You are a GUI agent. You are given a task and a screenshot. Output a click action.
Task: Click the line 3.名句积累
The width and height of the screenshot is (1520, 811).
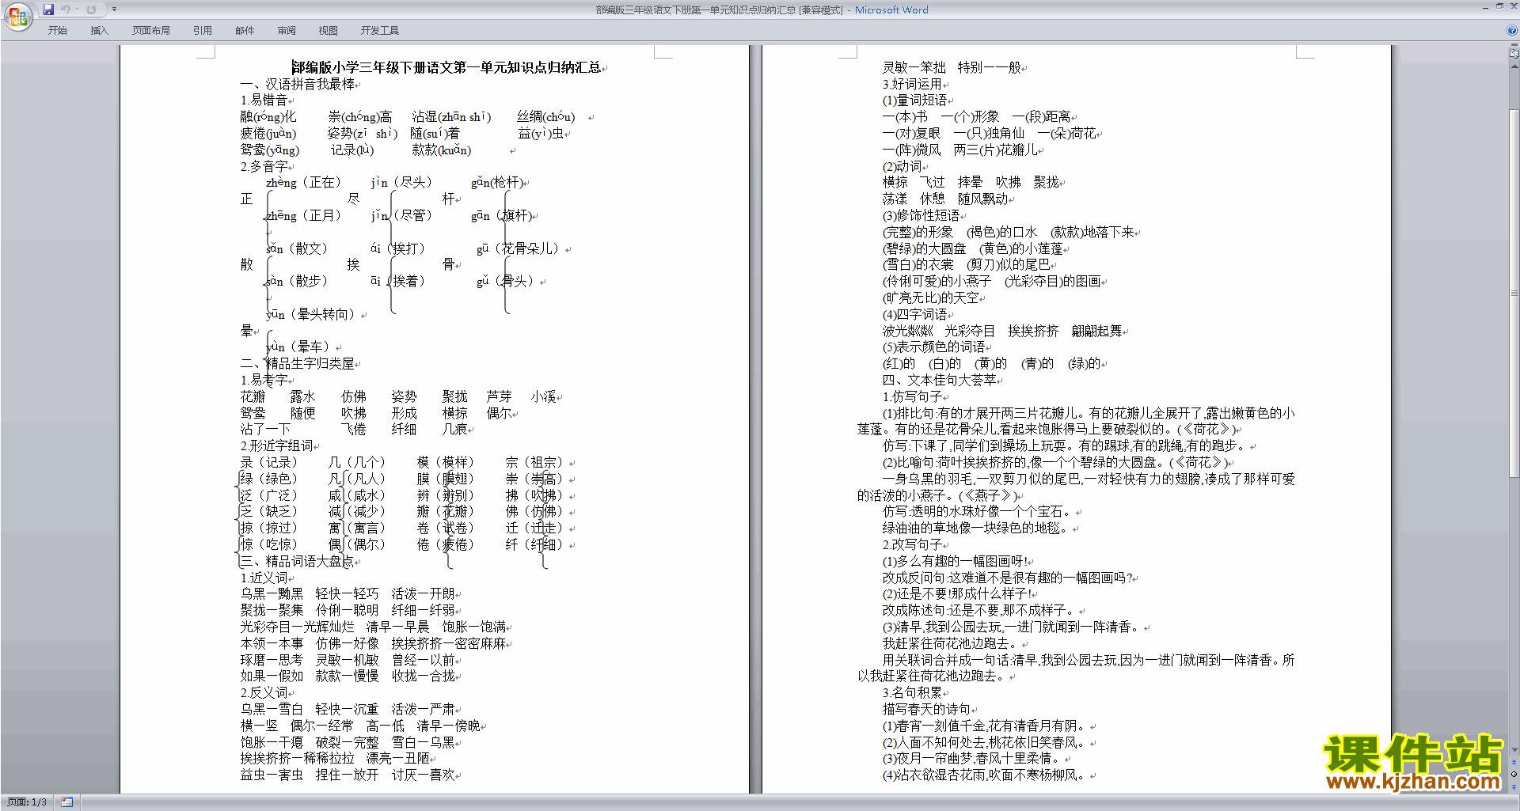point(912,692)
